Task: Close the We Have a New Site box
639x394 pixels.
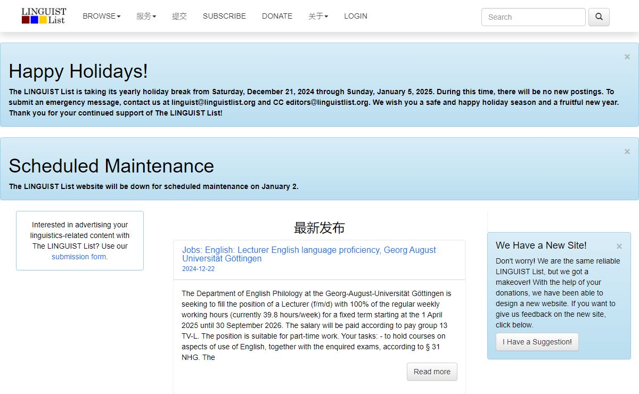Action: pyautogui.click(x=619, y=247)
